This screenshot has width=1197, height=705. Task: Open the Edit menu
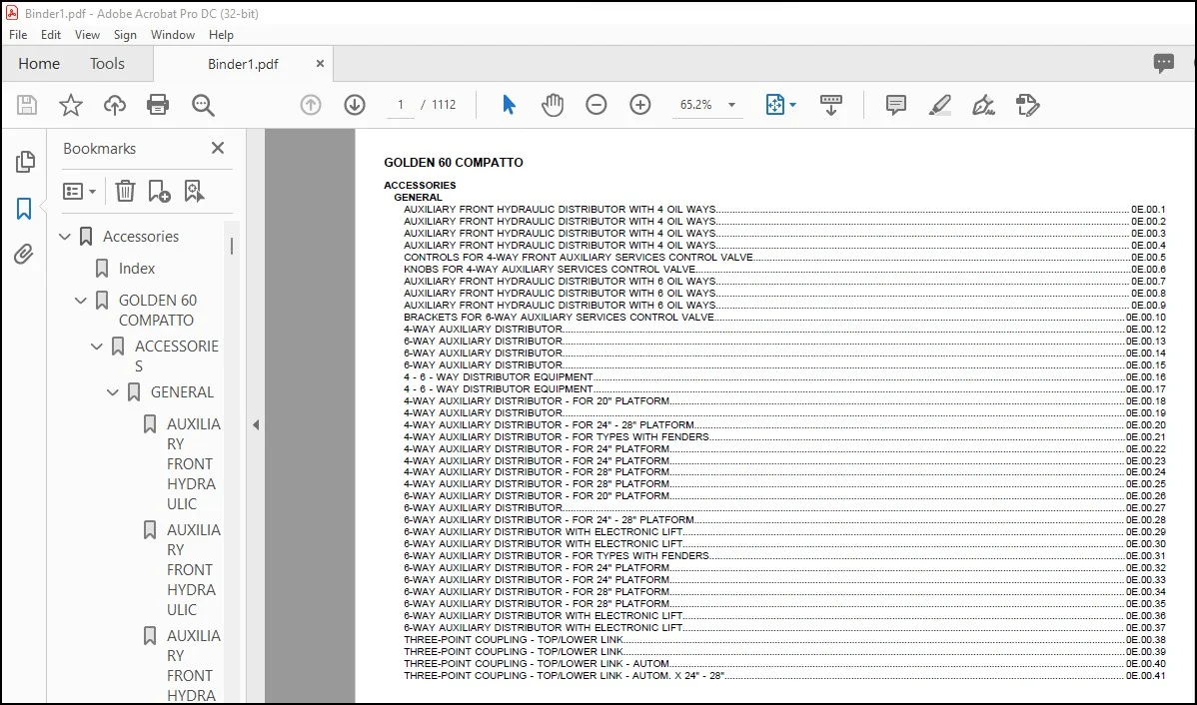[50, 34]
